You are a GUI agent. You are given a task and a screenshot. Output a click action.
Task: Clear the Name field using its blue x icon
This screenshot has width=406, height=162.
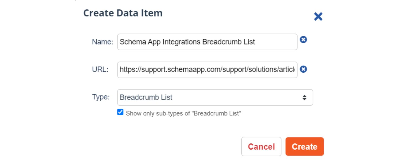click(x=304, y=39)
